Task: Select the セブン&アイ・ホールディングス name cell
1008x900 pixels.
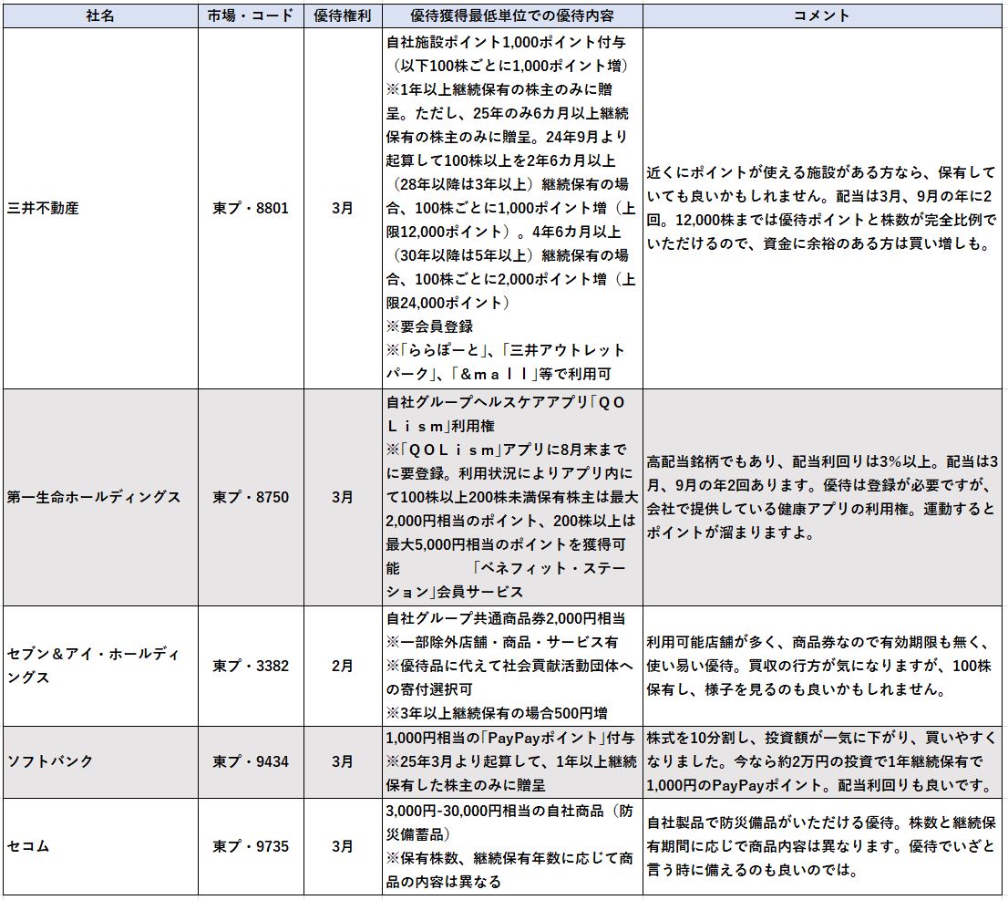Action: pyautogui.click(x=100, y=666)
